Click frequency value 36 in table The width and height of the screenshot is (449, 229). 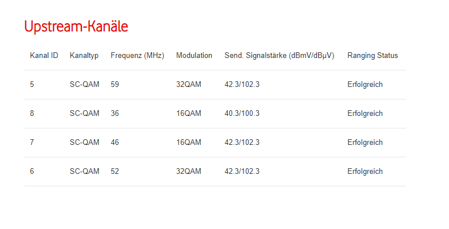pos(115,114)
